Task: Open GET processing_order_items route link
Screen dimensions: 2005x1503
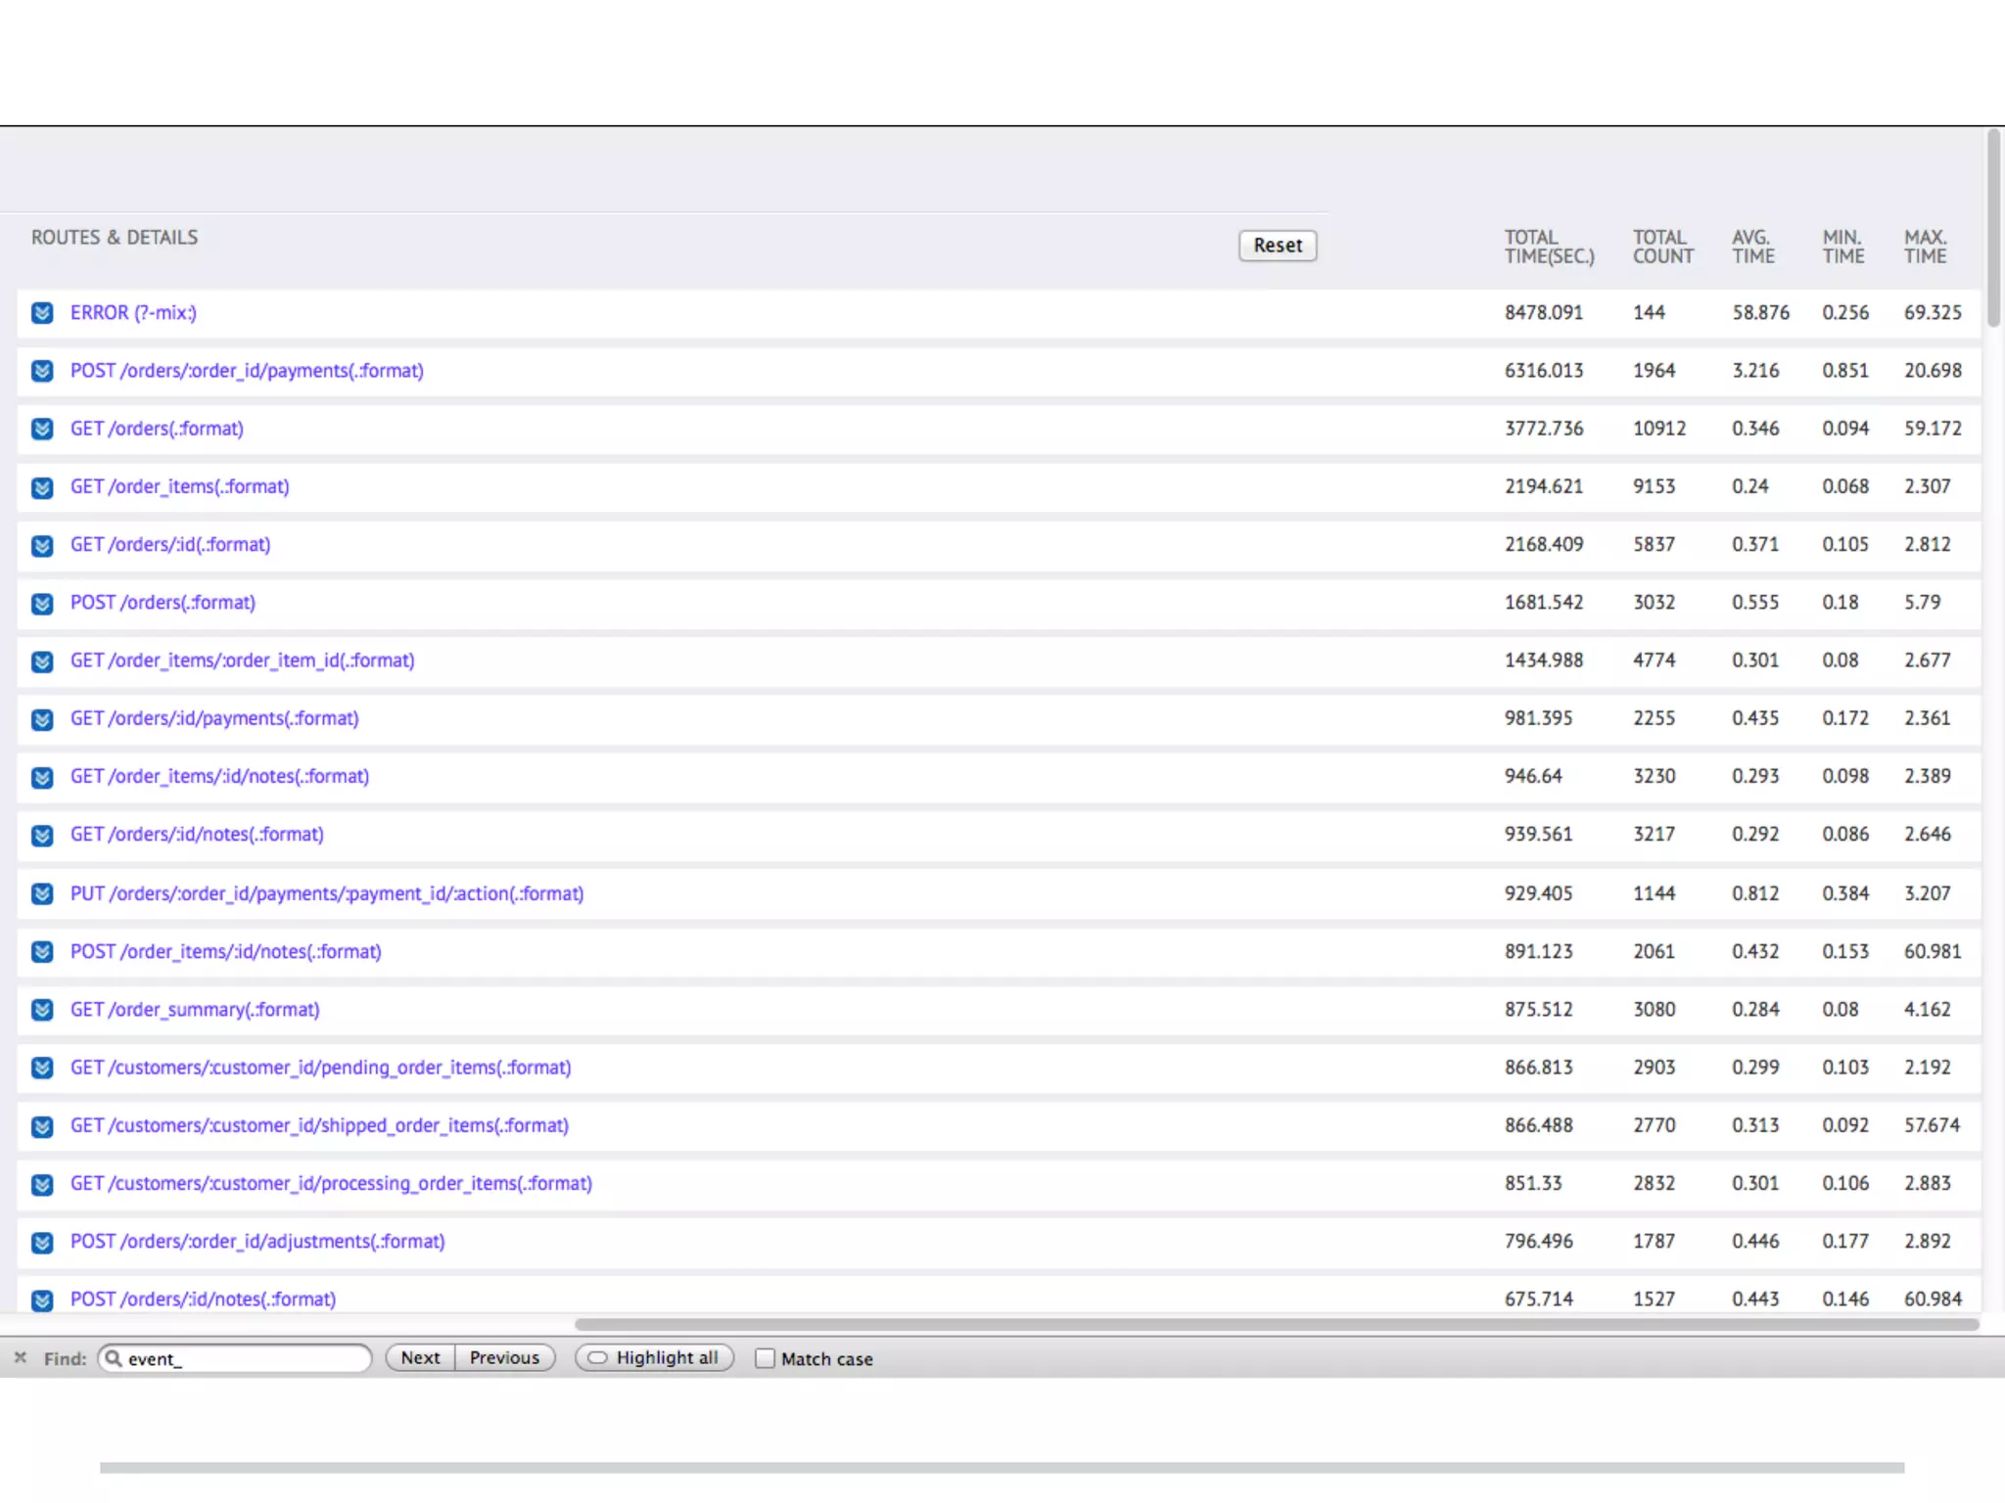Action: 331,1183
